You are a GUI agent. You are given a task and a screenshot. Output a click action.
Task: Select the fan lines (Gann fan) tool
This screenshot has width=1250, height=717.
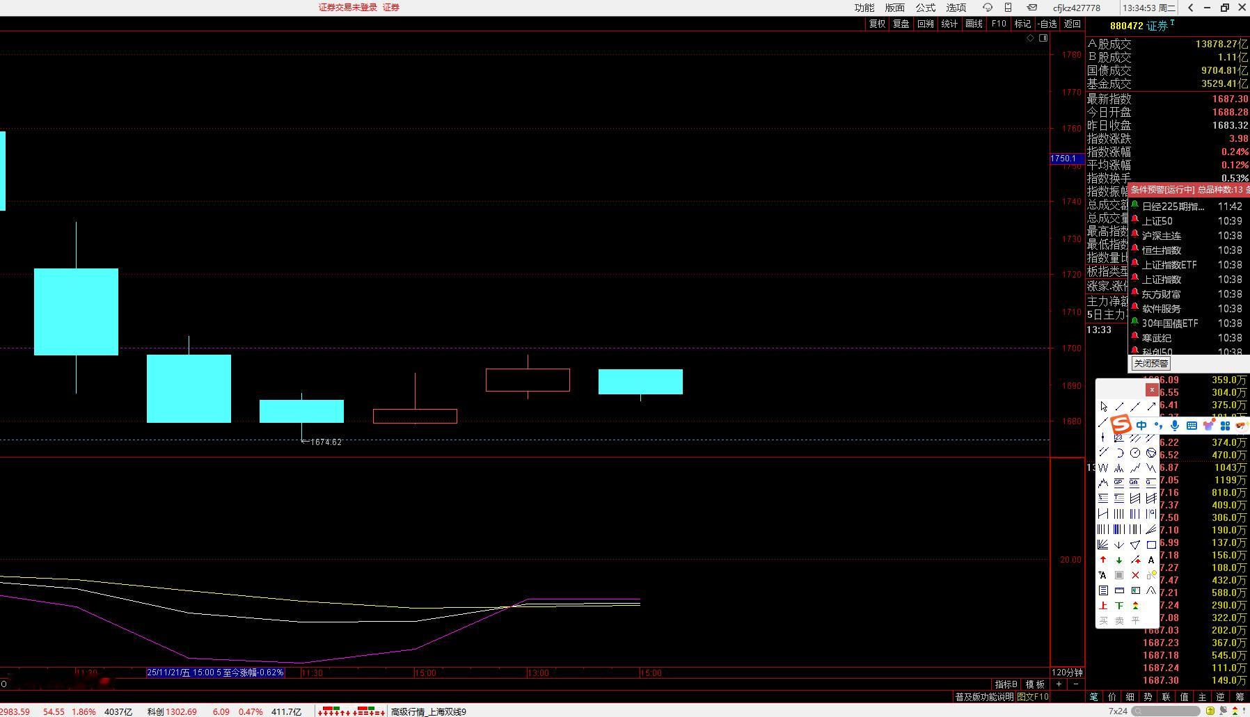click(x=1103, y=545)
